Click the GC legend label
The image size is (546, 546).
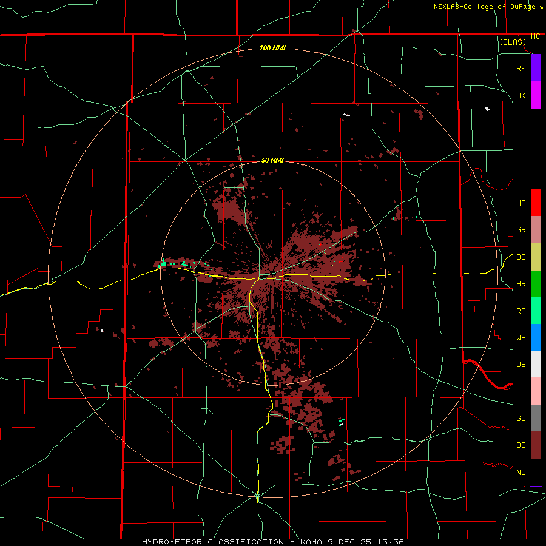pyautogui.click(x=521, y=419)
